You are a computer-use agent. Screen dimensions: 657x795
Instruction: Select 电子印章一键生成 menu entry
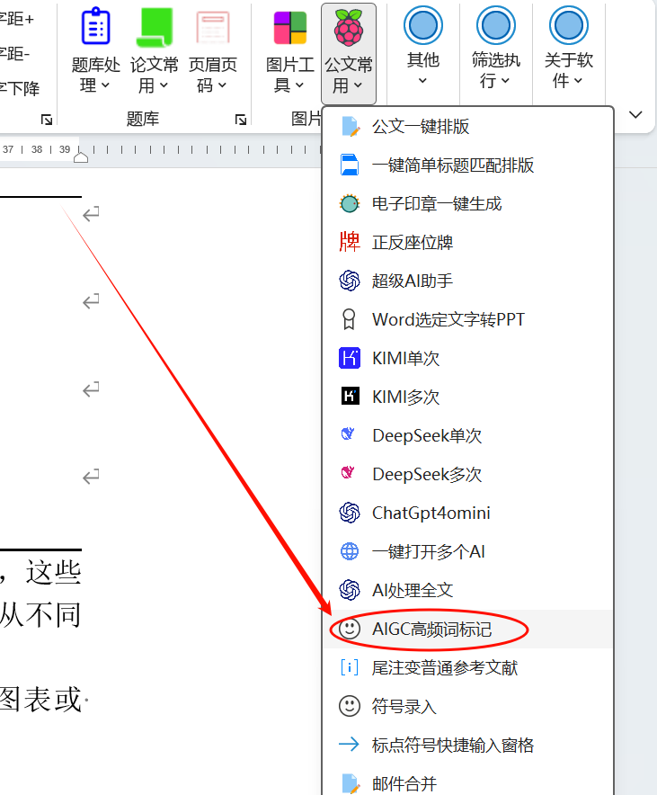[x=467, y=204]
